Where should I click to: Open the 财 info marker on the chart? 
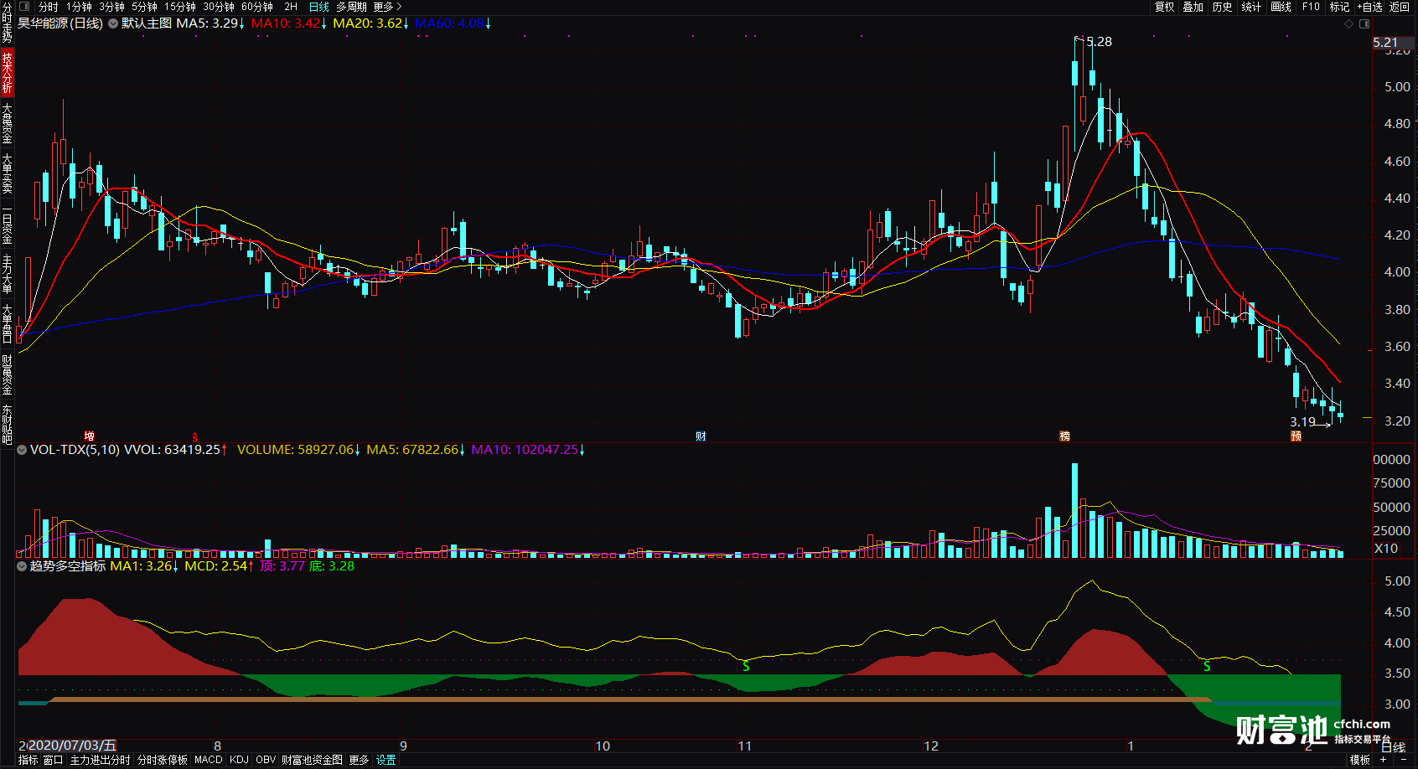coord(701,436)
